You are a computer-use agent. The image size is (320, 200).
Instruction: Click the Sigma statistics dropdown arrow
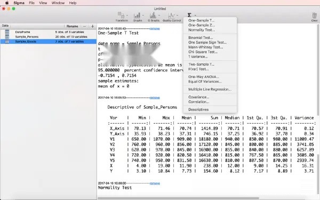pos(195,15)
